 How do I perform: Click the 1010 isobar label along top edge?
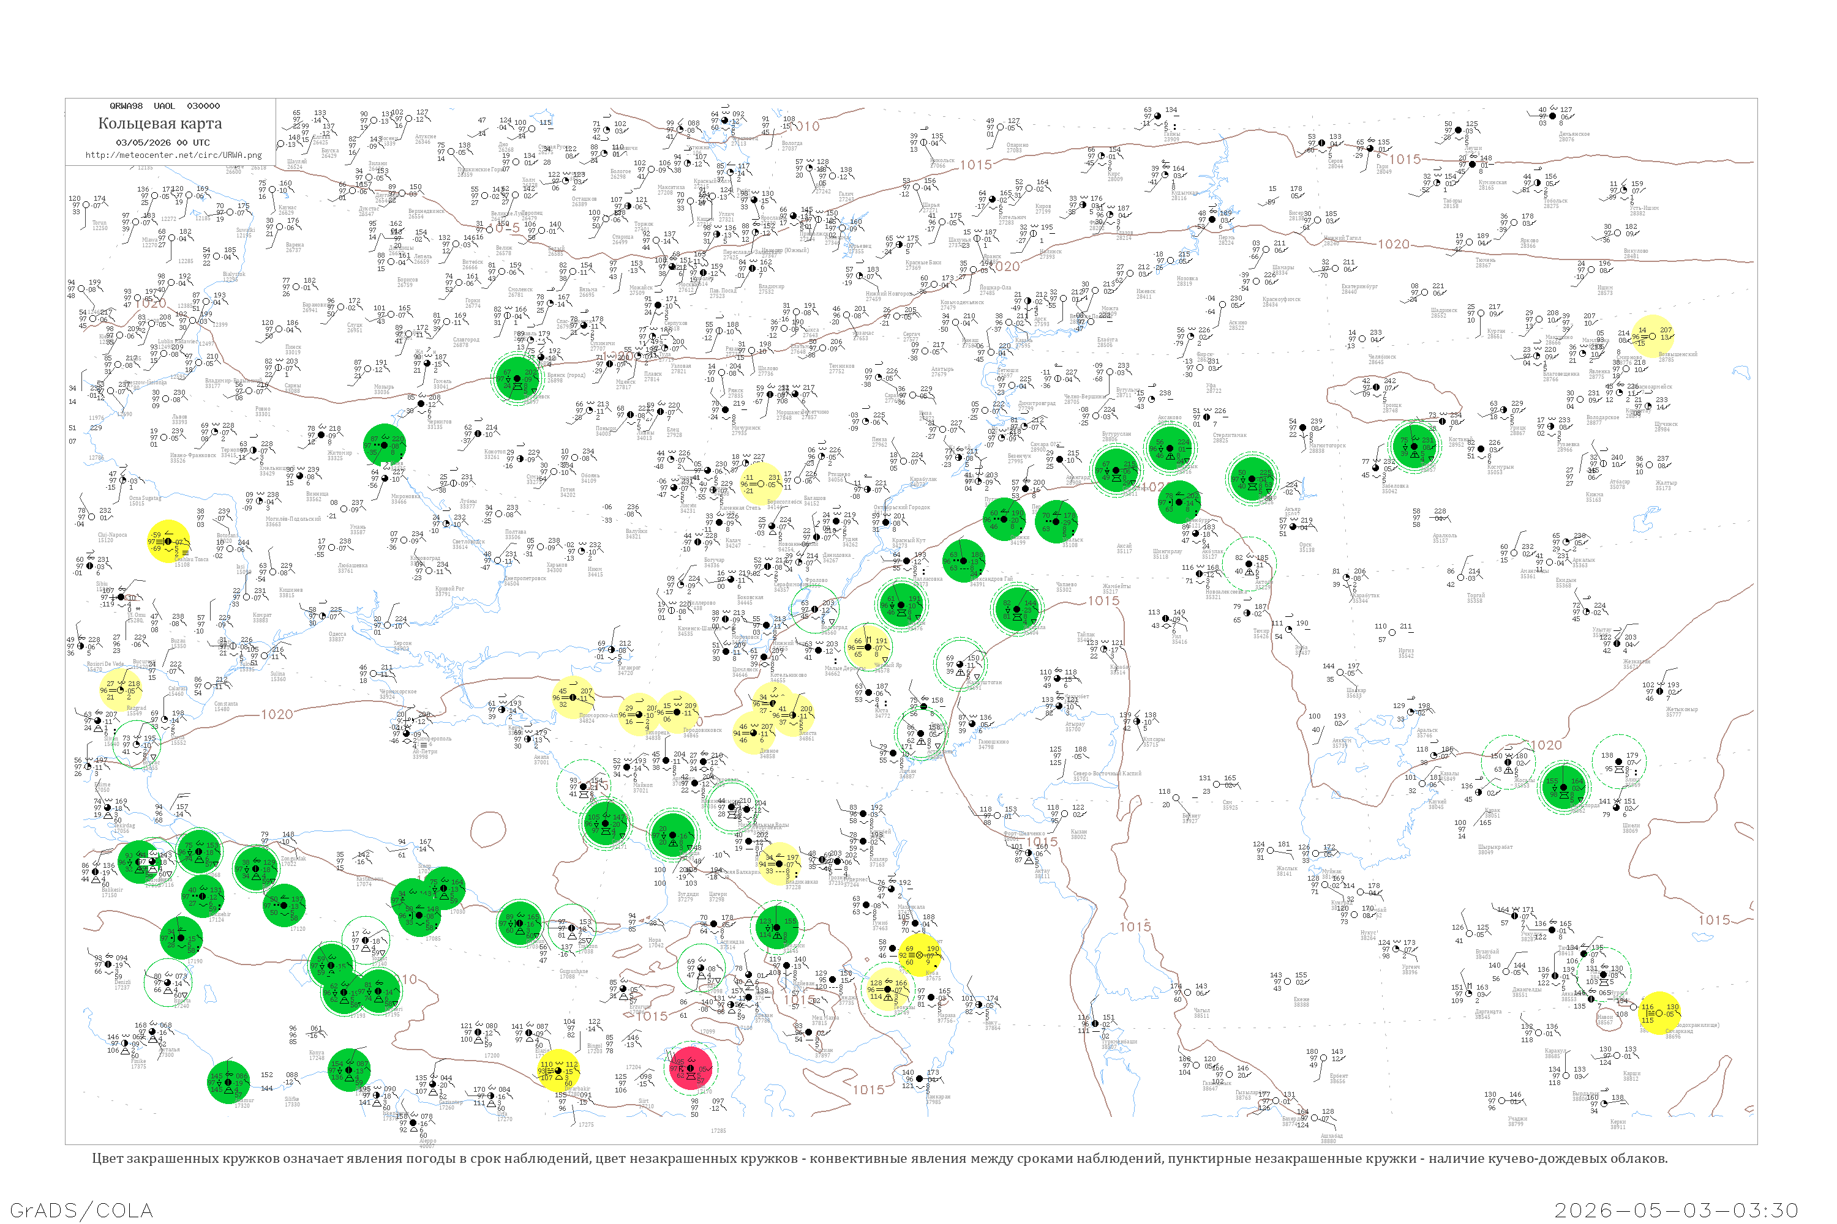pos(805,125)
